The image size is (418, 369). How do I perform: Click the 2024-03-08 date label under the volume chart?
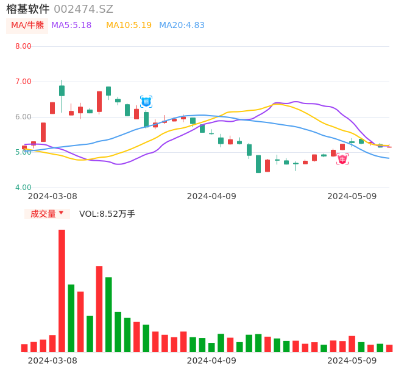click(x=52, y=360)
